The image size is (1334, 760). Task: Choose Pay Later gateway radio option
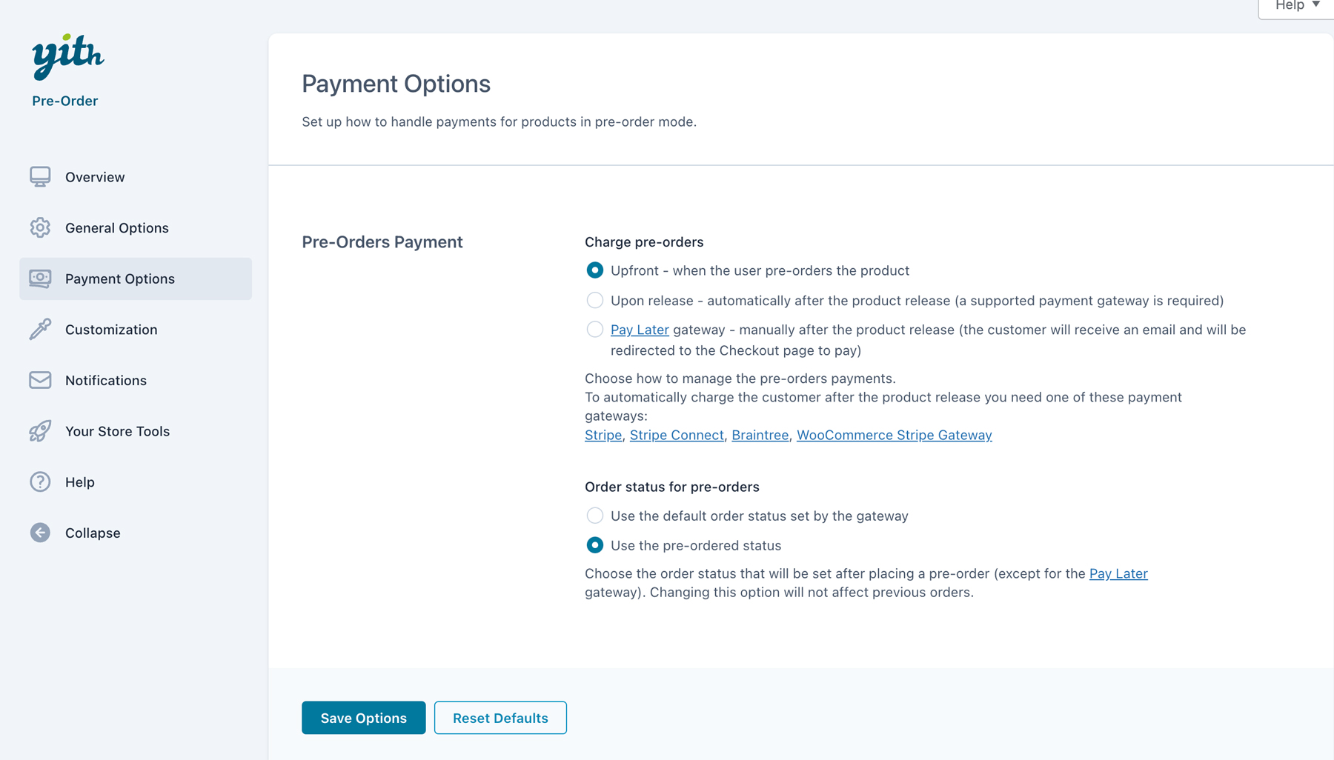[594, 330]
